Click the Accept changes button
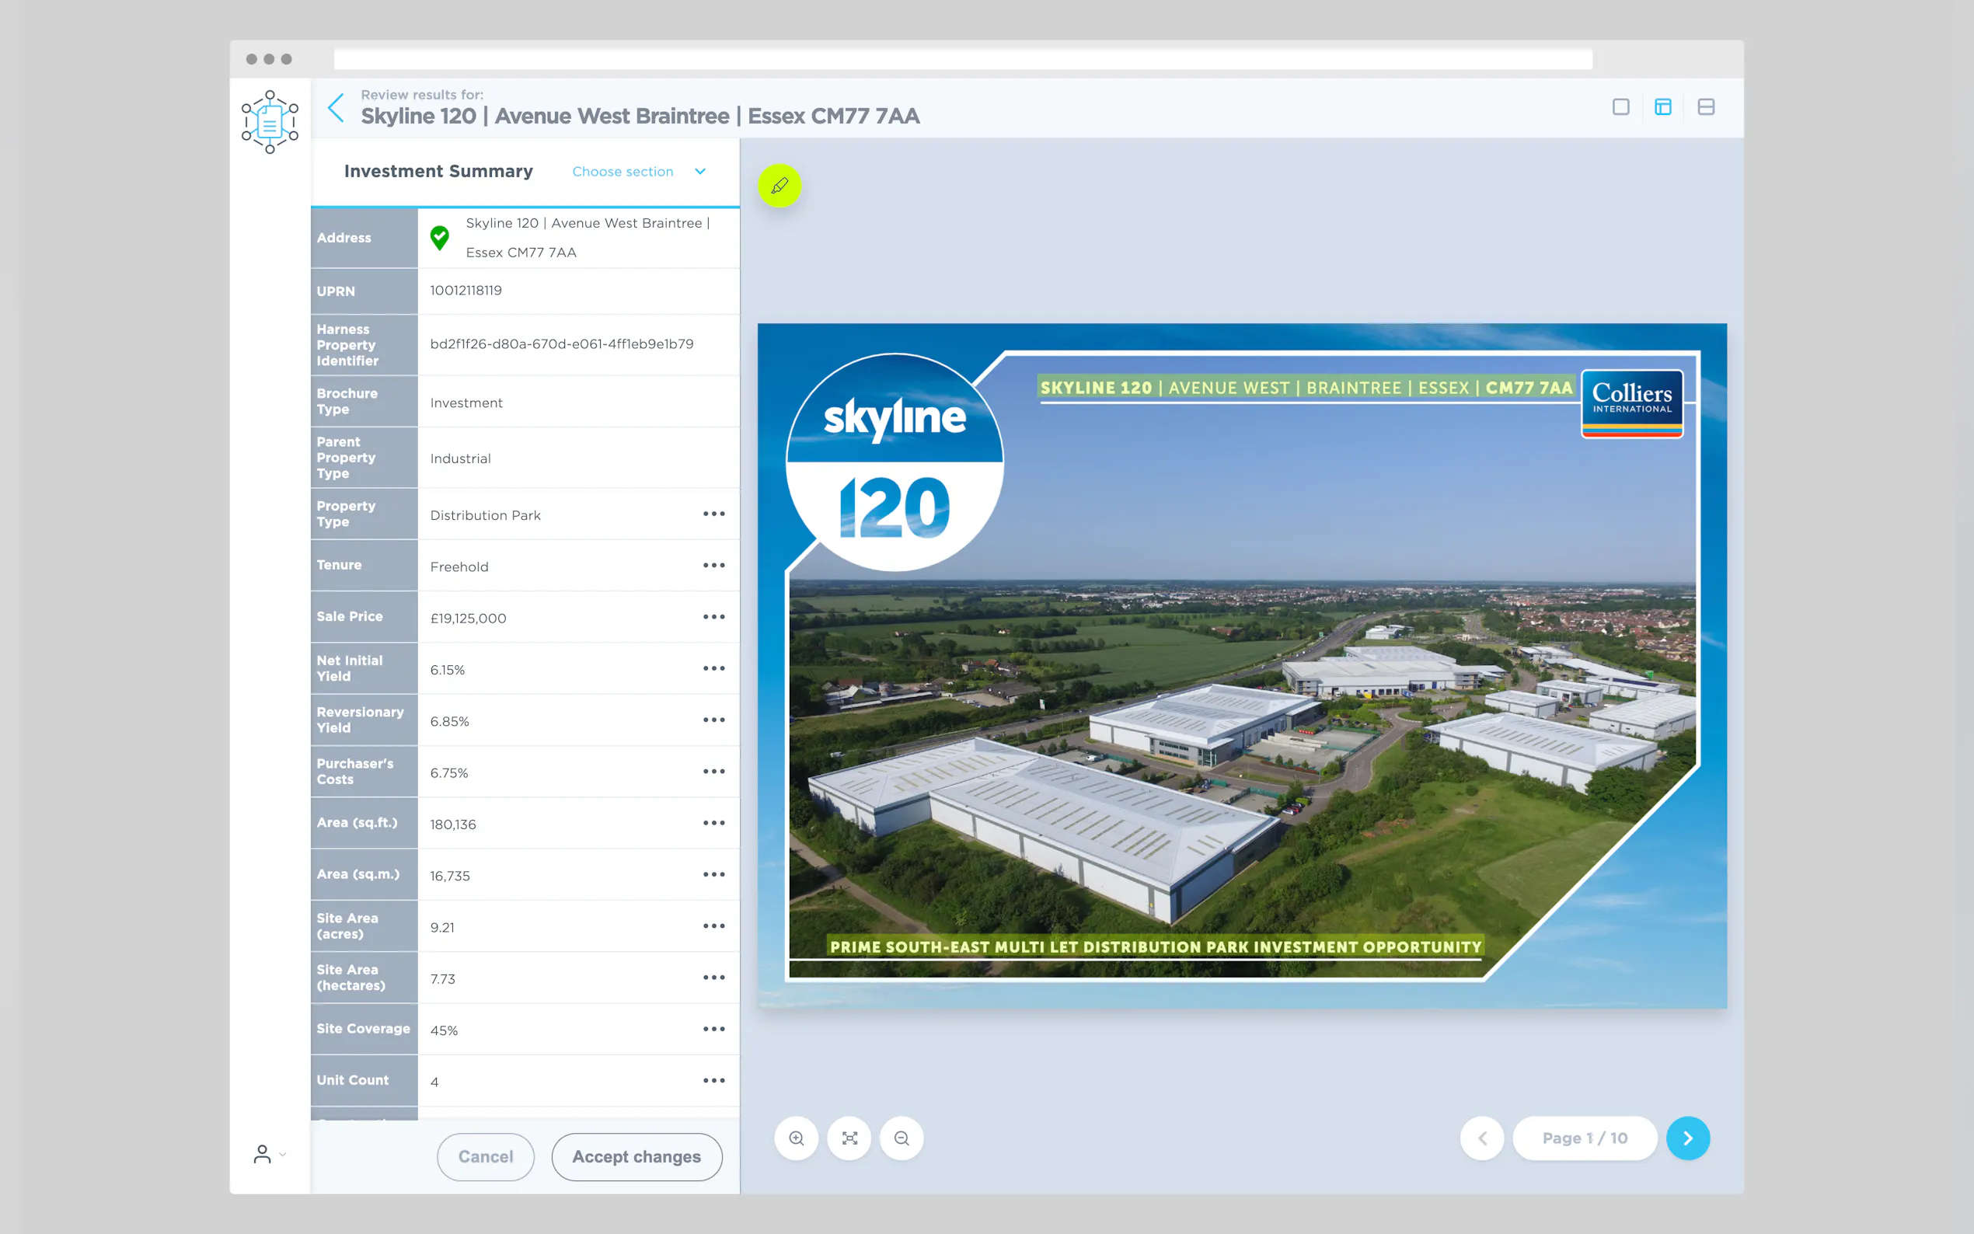 636,1156
